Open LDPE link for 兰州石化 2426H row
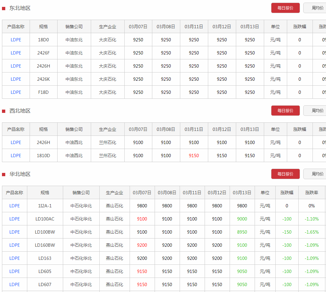 tap(16, 142)
